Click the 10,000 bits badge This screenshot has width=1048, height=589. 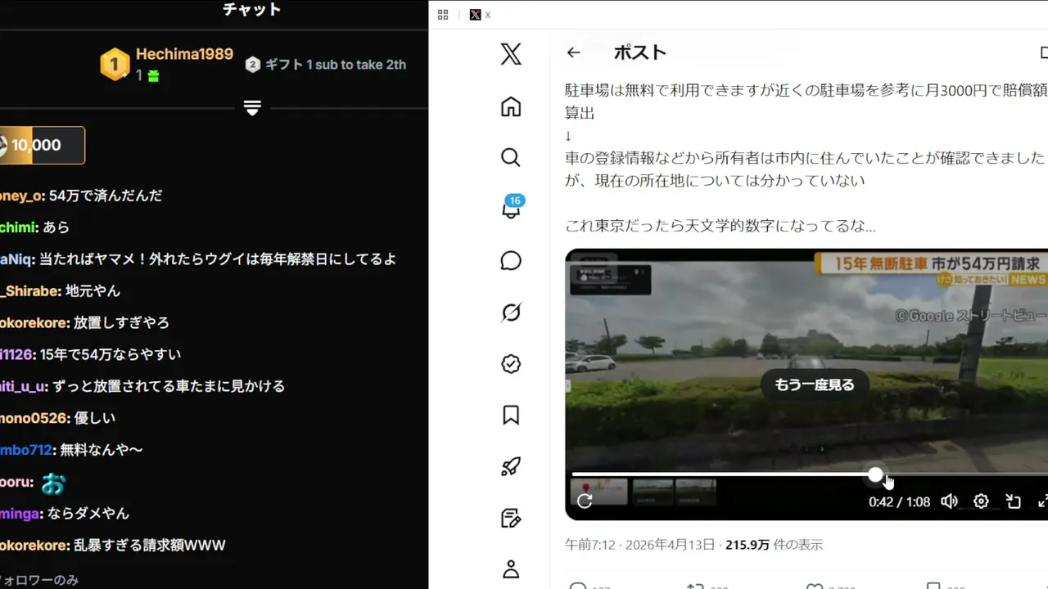point(41,145)
